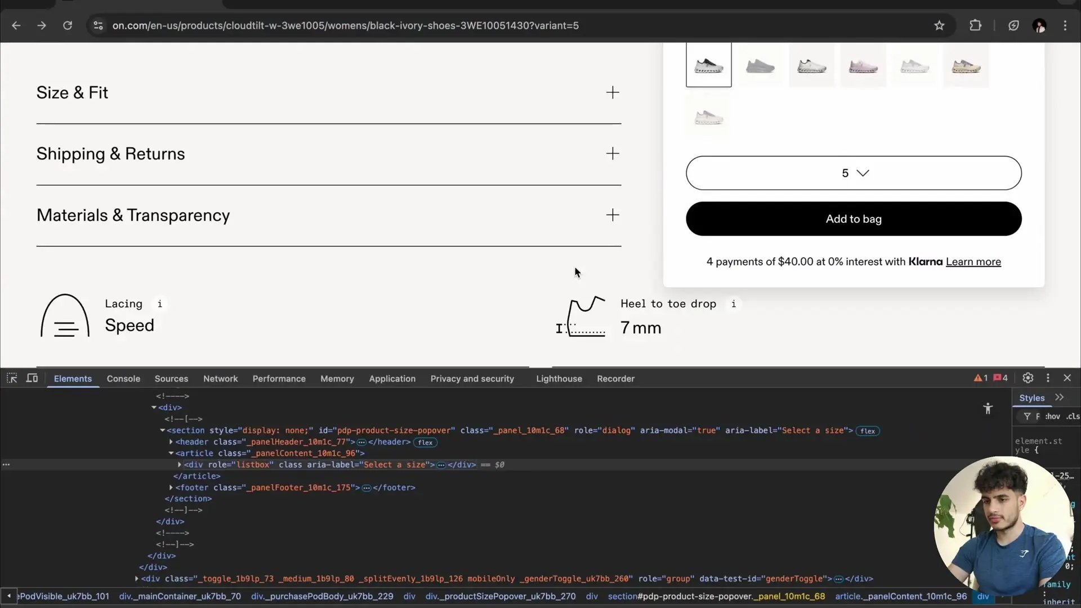
Task: Expand Materials & Transparency section
Action: (x=329, y=215)
